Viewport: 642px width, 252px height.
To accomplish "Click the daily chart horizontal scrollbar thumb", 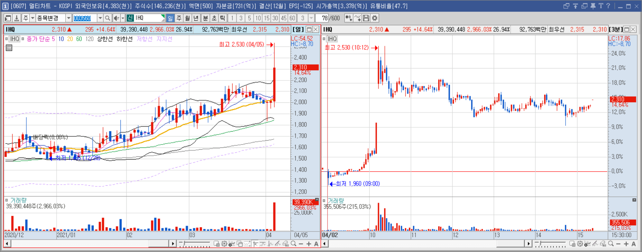I will click(159, 244).
